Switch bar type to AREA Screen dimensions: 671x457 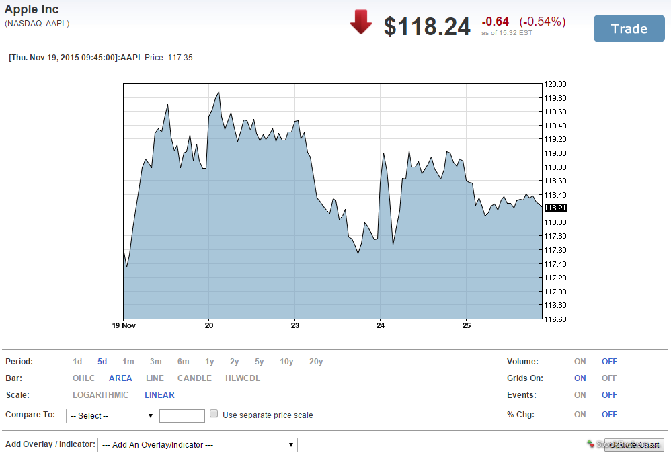coord(120,378)
